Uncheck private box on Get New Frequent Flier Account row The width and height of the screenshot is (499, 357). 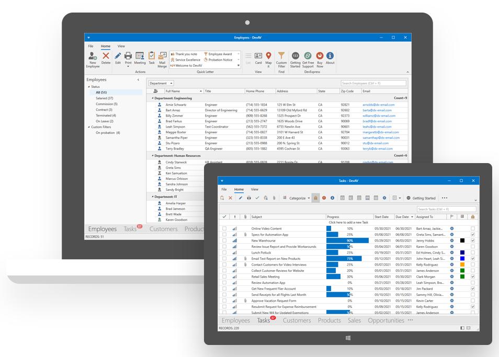point(473,289)
